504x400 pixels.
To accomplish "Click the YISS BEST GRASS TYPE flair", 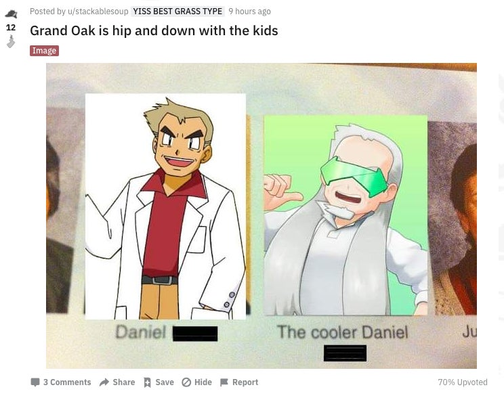I will click(177, 12).
